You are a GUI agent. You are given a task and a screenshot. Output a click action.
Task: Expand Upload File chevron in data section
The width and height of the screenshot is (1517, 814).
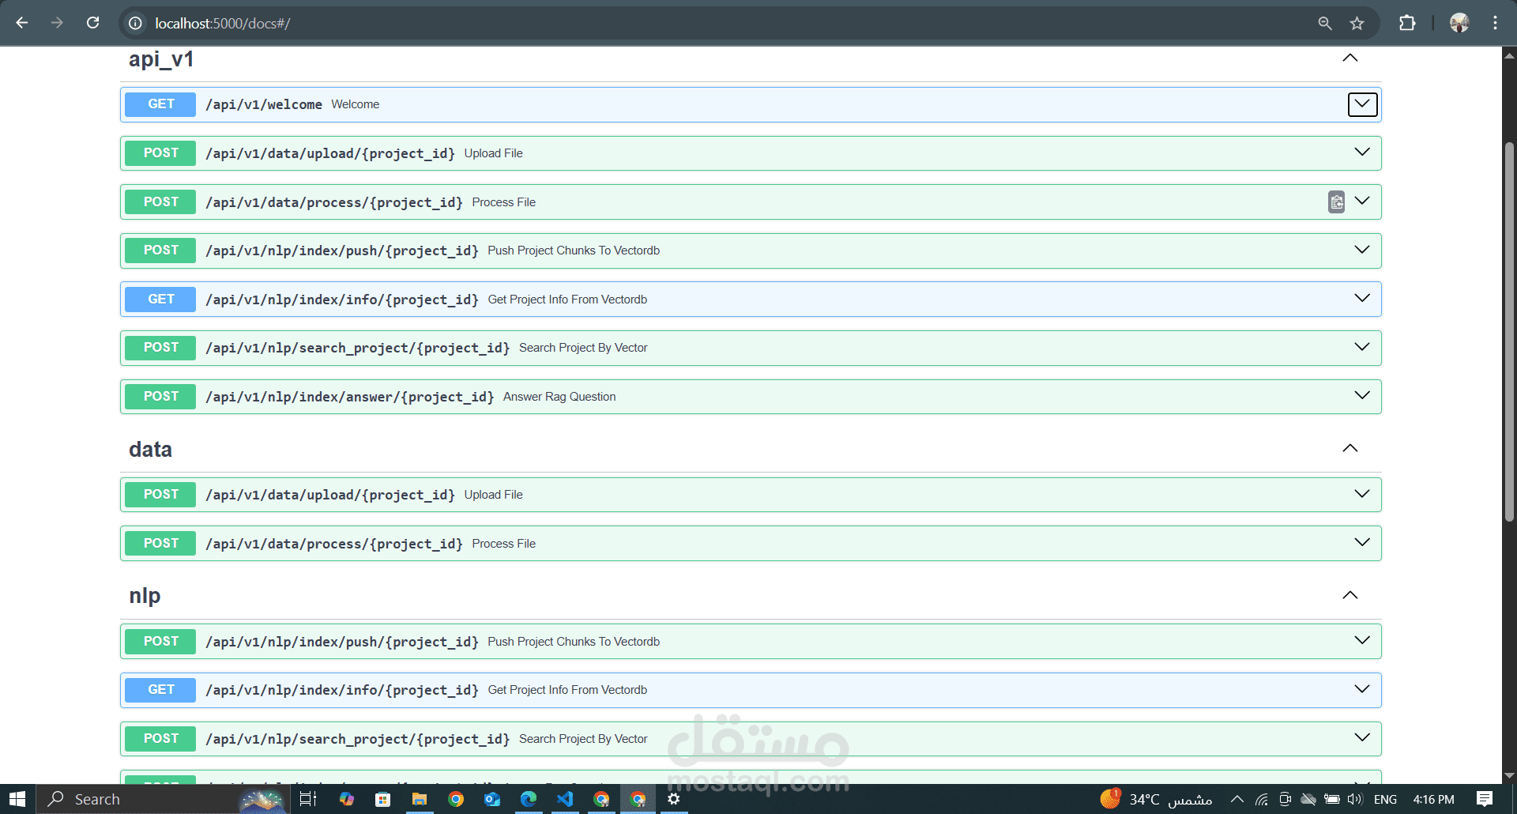1362,494
